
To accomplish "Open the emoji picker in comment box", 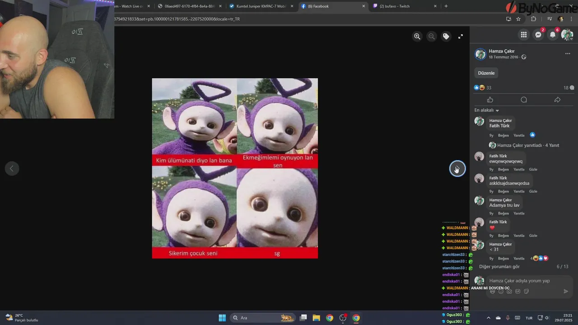I will pyautogui.click(x=501, y=292).
